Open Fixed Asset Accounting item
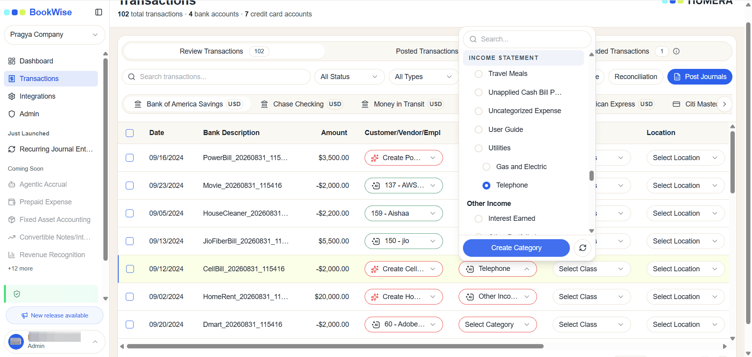 pyautogui.click(x=51, y=220)
